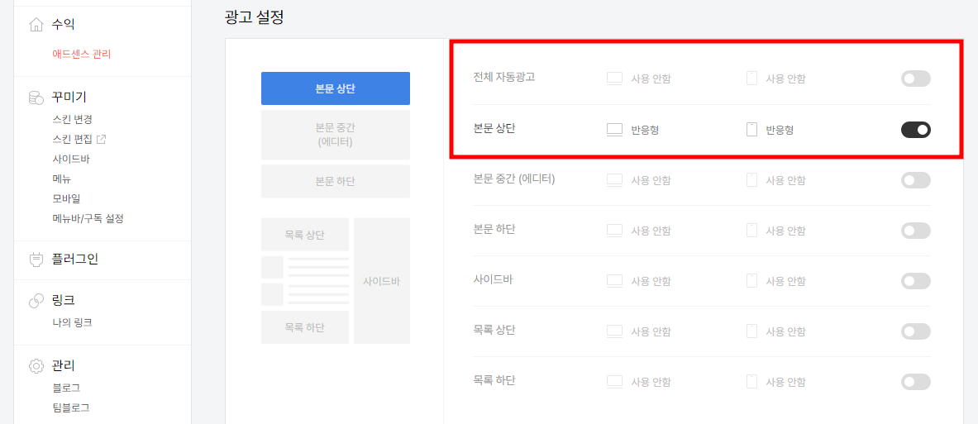Viewport: 978px width, 424px height.
Task: Select 목록 상단 block in layout preview
Action: tap(305, 235)
